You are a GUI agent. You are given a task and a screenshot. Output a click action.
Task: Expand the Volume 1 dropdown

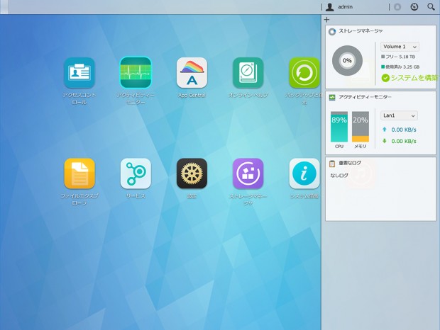[x=400, y=47]
